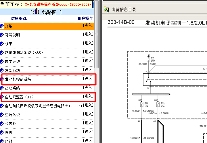Click wire label 30-RH10 in diagram
Image resolution: width=207 pixels, height=143 pixels.
pyautogui.click(x=143, y=64)
